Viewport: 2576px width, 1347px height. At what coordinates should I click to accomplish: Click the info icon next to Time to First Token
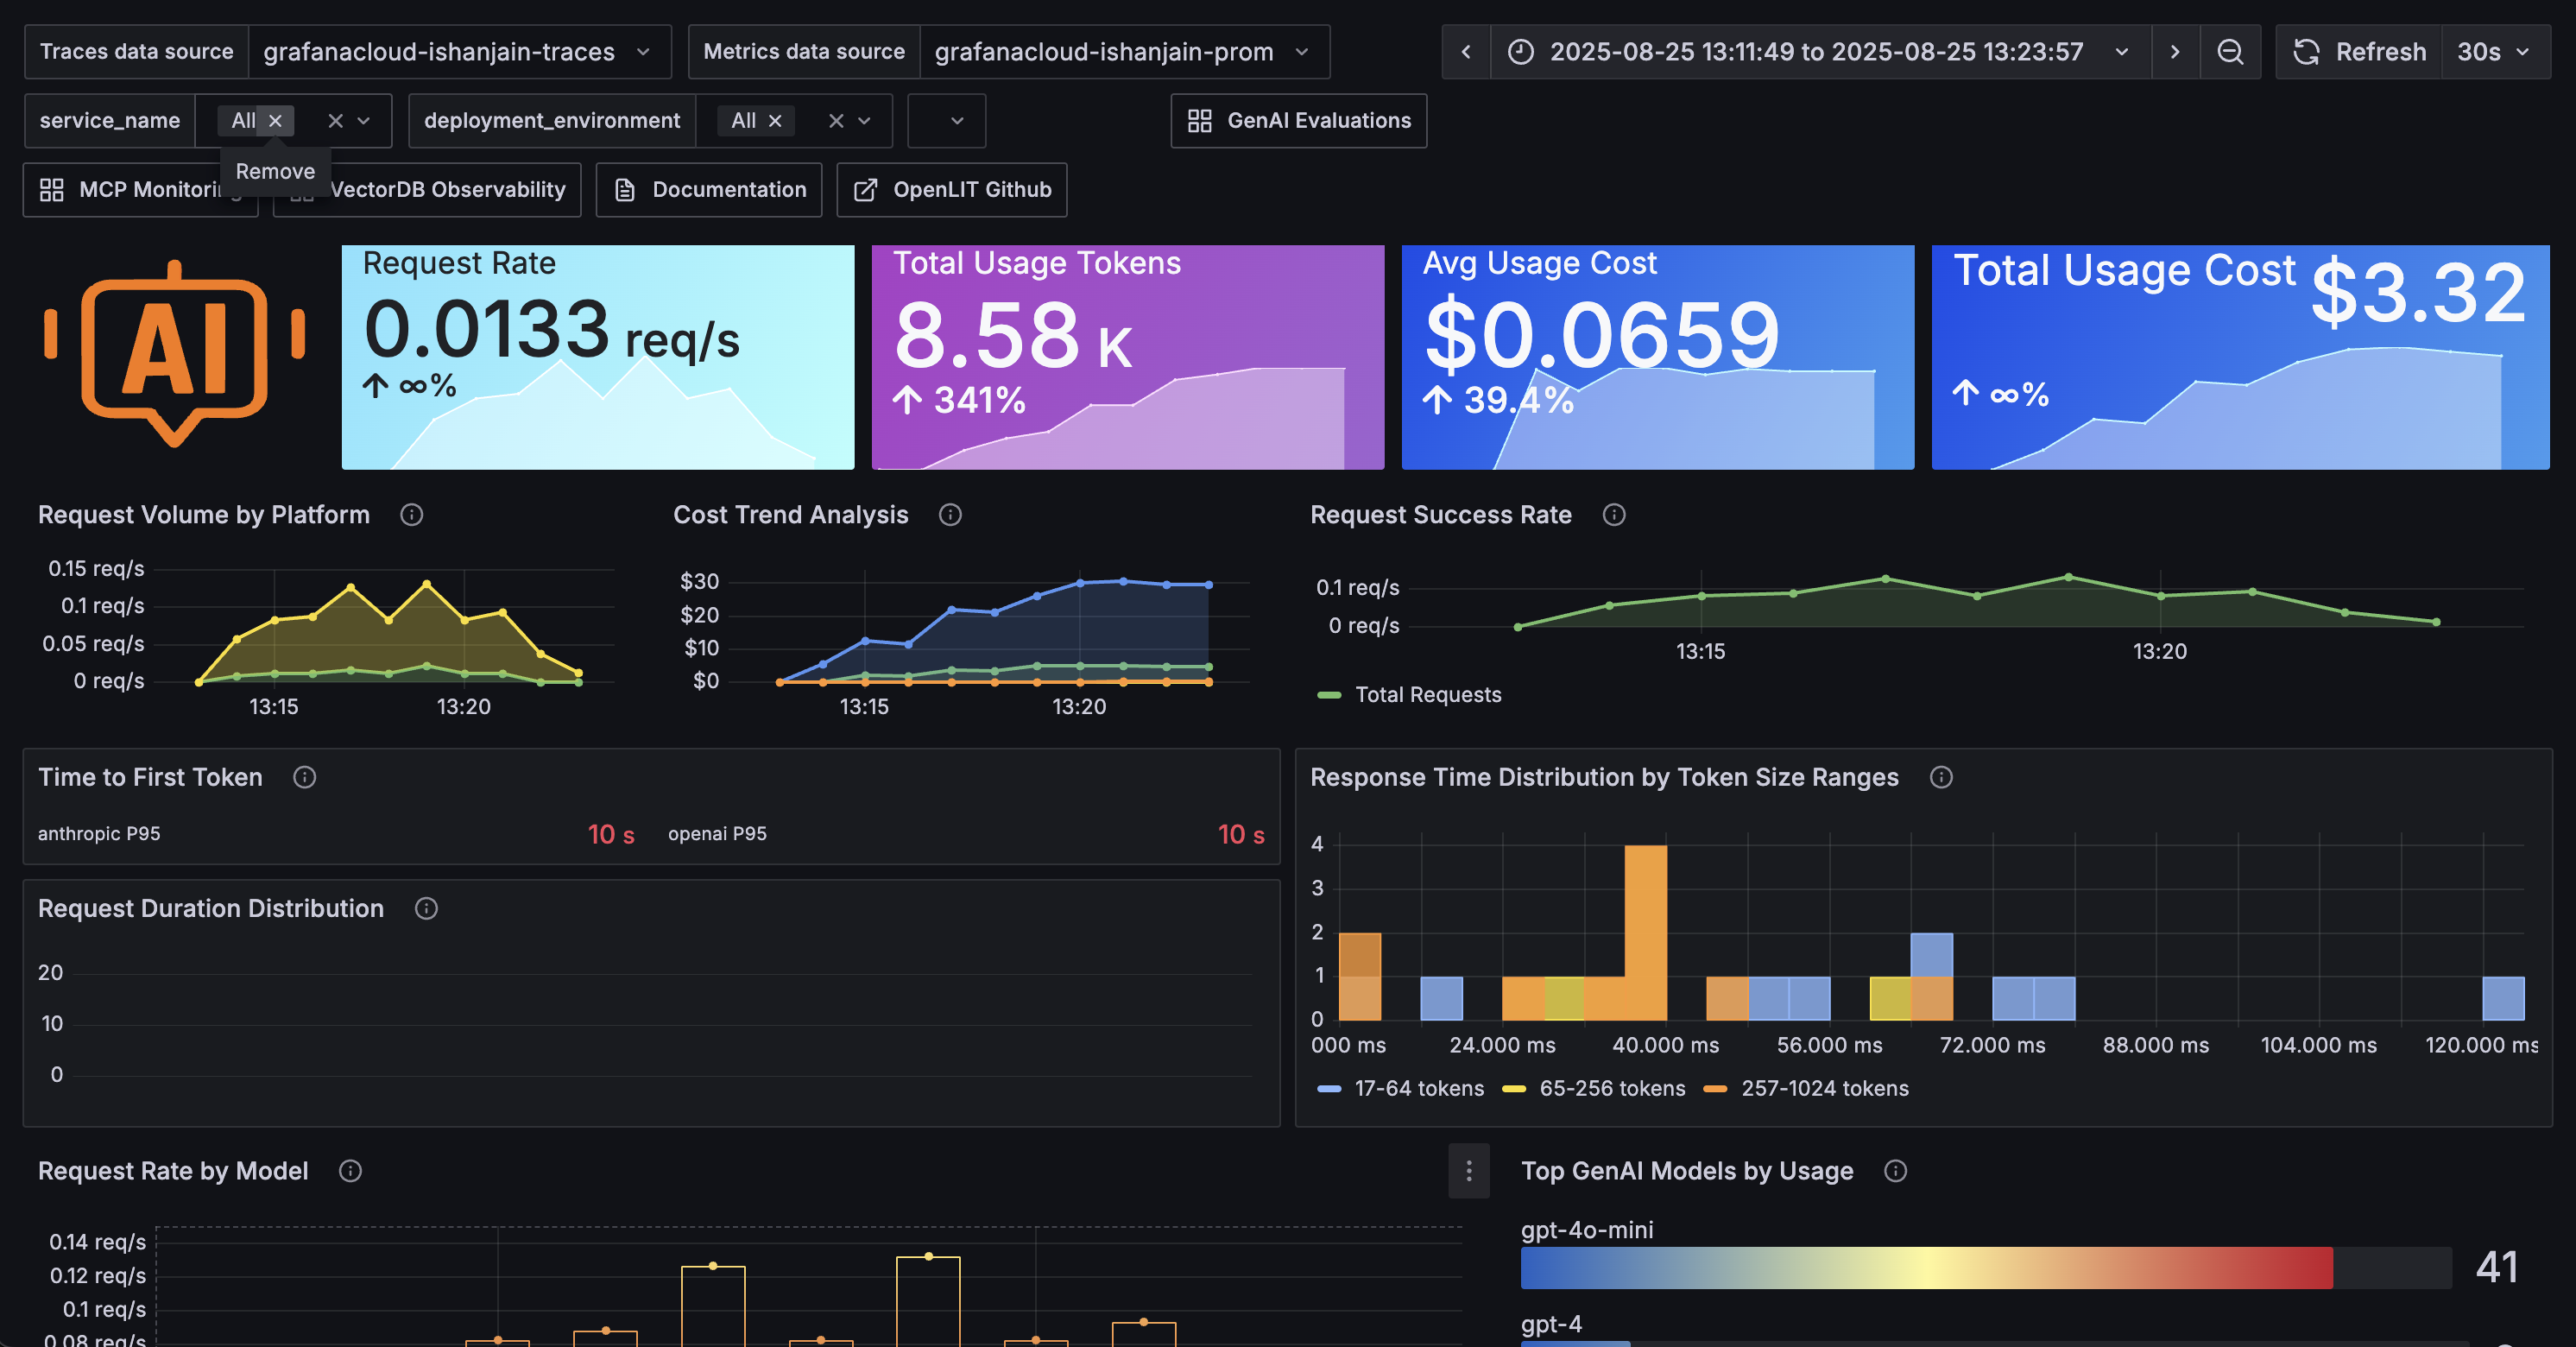pos(304,777)
